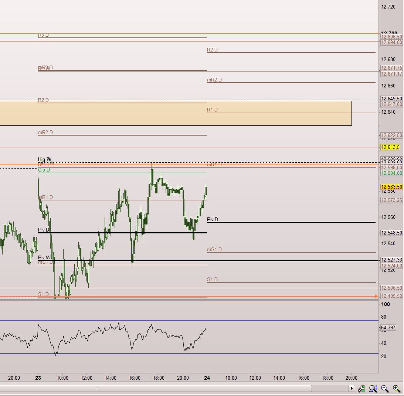Select the yellow 12.583,50 current price tag

[x=391, y=187]
